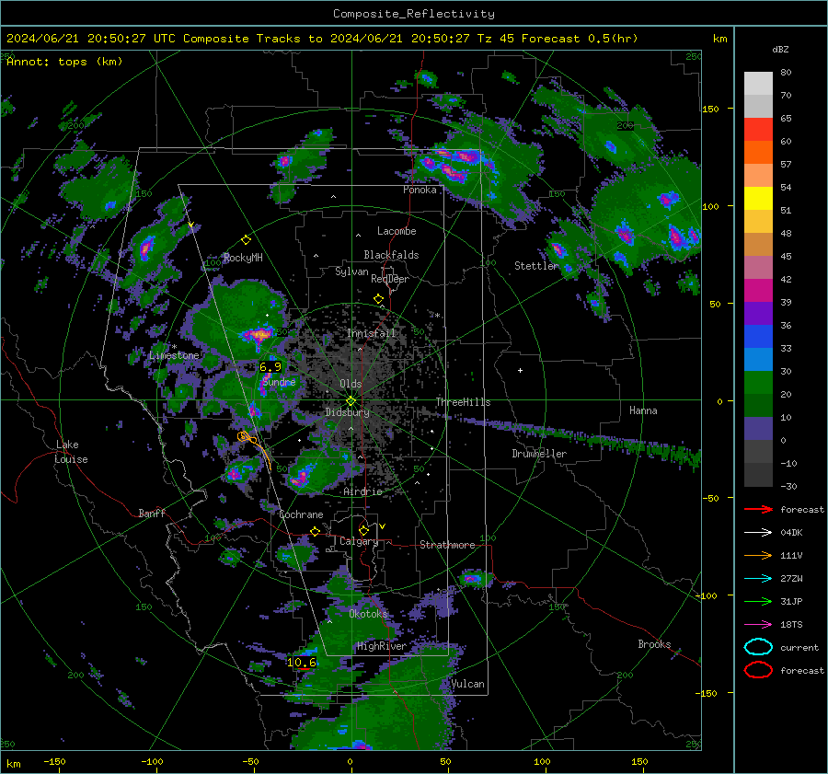Click the Banff town label
Image resolution: width=828 pixels, height=774 pixels.
(x=152, y=513)
